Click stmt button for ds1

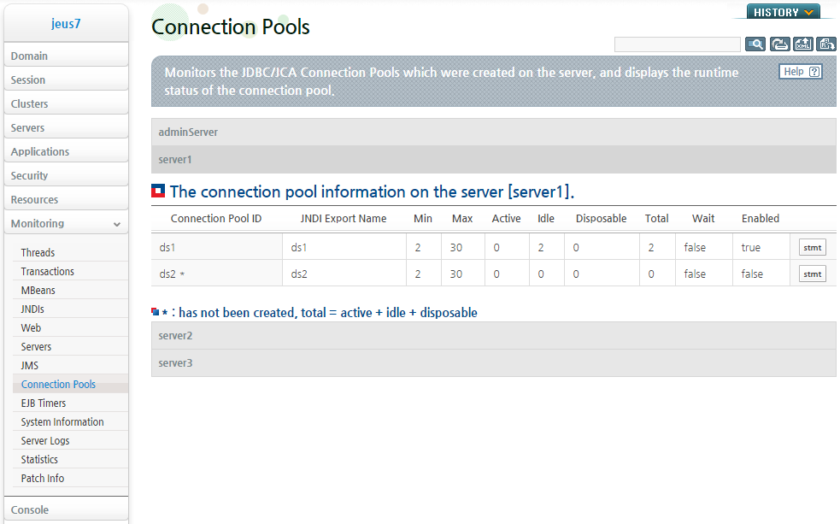coord(812,248)
